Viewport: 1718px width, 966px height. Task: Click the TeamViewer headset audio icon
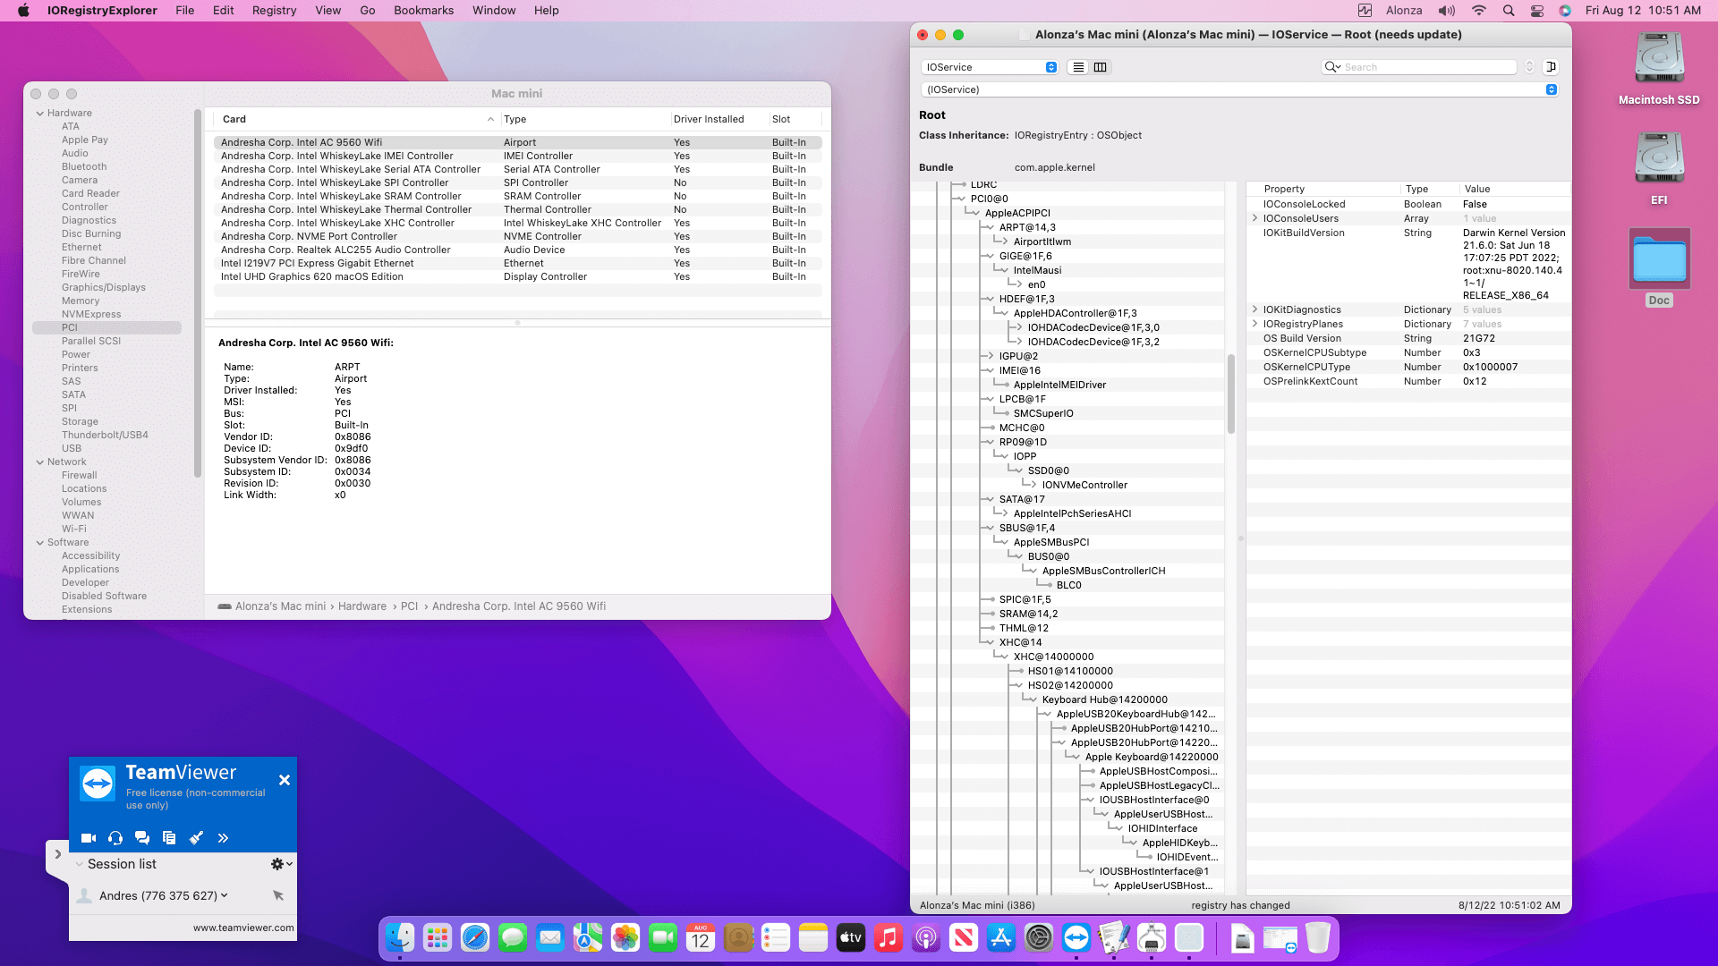(115, 838)
